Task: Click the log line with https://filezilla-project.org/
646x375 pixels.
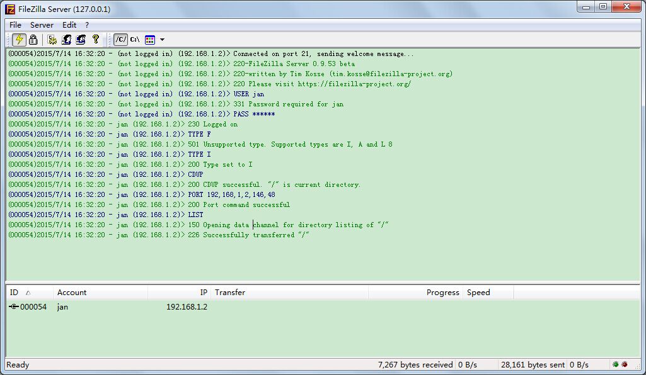Action: click(x=210, y=84)
